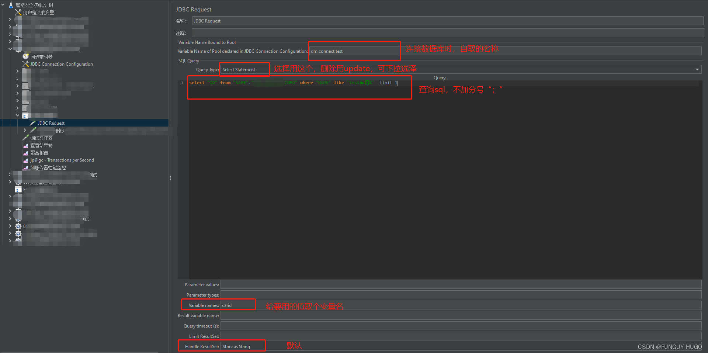
Task: Open the 调试取样器 debug sampler
Action: [x=42, y=138]
